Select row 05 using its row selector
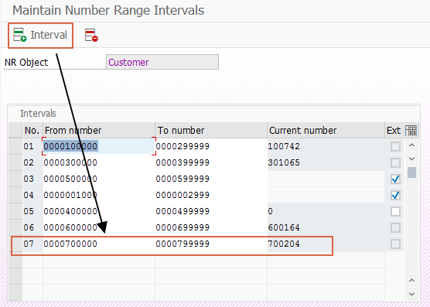430x307 pixels. click(x=15, y=211)
